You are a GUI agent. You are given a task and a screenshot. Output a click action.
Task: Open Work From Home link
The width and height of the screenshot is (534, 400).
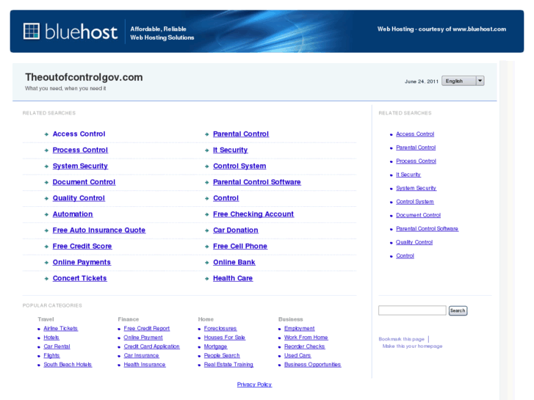(306, 338)
